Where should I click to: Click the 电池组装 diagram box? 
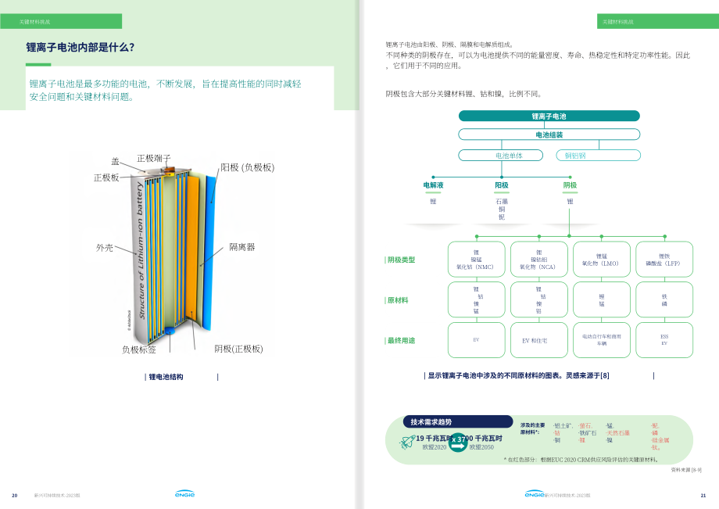(x=549, y=134)
